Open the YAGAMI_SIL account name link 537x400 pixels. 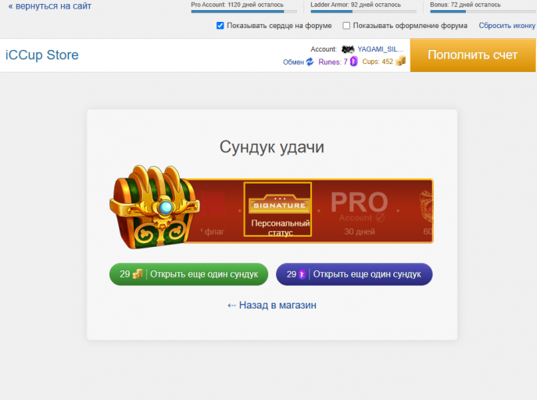[x=381, y=49]
